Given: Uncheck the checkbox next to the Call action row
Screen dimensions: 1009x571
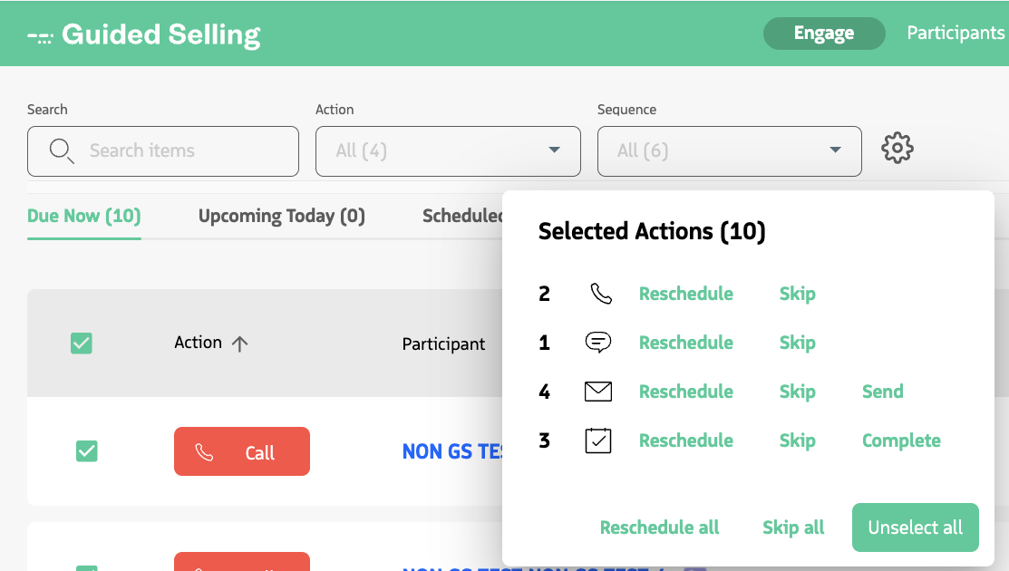Looking at the screenshot, I should click(86, 450).
